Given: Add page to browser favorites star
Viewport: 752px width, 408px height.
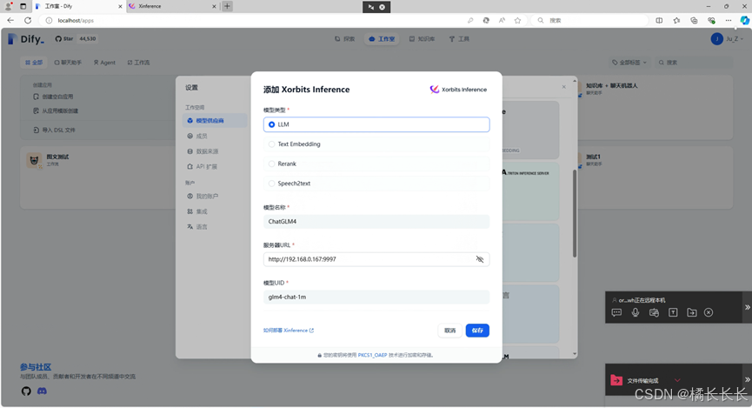Looking at the screenshot, I should pos(517,20).
